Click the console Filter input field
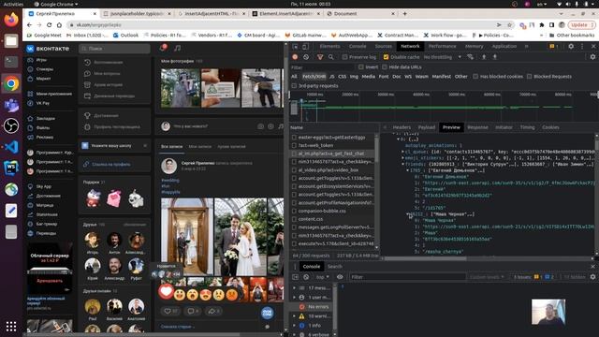This screenshot has height=337, width=599. click(x=408, y=277)
